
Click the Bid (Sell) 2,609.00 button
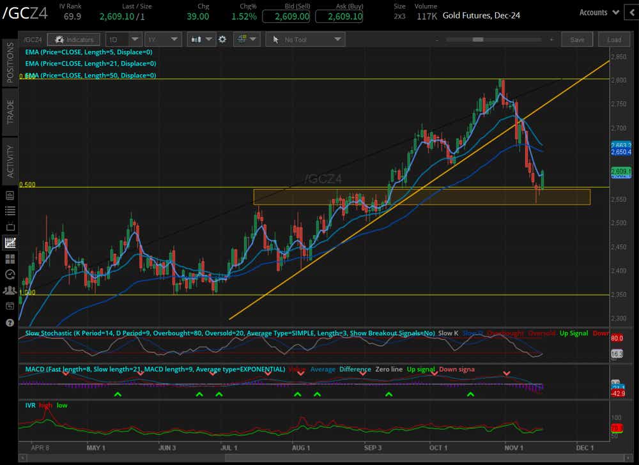click(x=286, y=17)
